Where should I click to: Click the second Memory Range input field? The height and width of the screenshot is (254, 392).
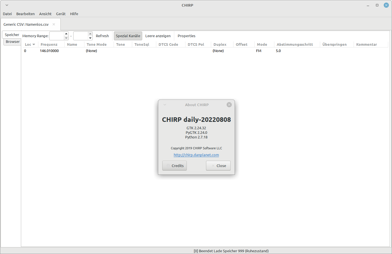click(x=81, y=36)
